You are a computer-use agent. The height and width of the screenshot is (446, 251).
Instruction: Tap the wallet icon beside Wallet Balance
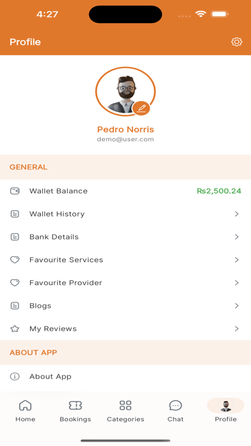click(15, 191)
